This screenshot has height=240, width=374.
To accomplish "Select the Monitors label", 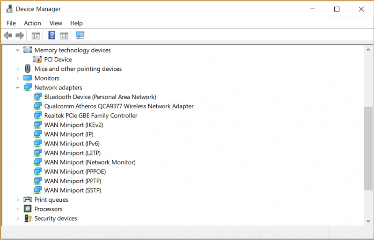I will click(x=47, y=78).
